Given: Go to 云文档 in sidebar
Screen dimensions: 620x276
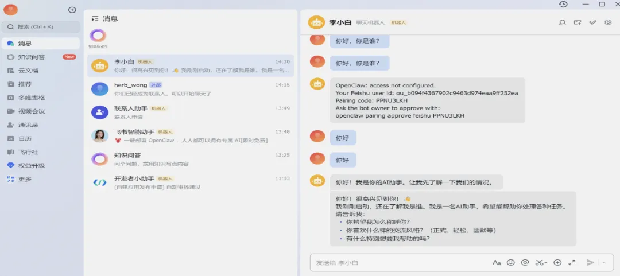Looking at the screenshot, I should [x=41, y=71].
